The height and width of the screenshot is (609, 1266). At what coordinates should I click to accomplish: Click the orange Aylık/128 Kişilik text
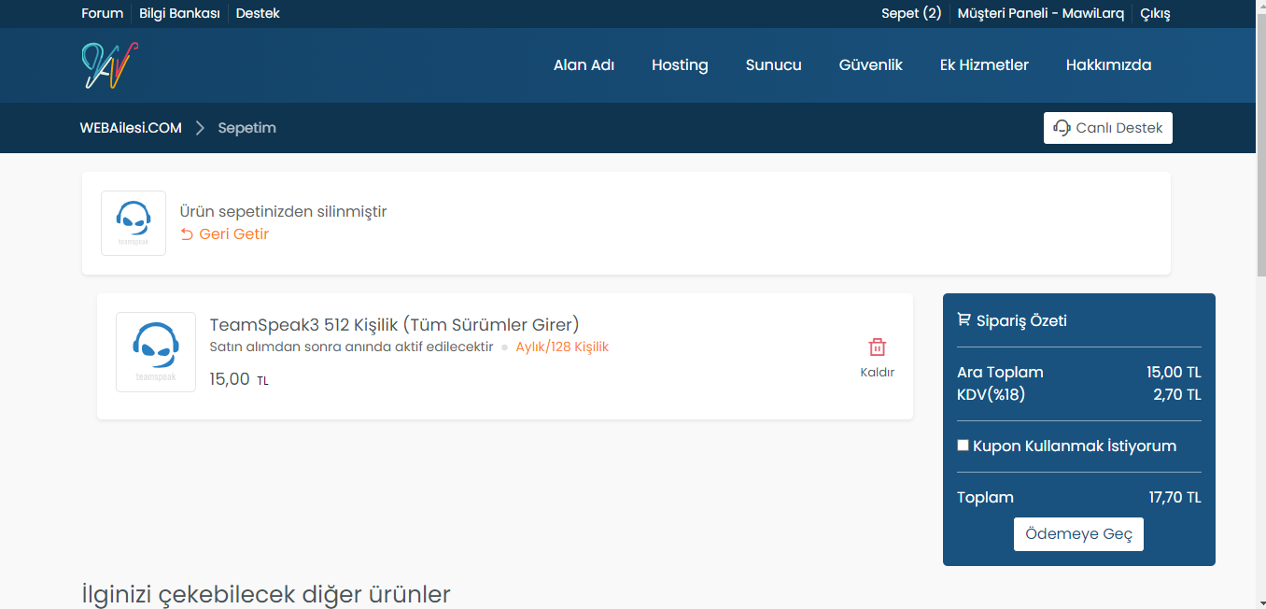562,347
